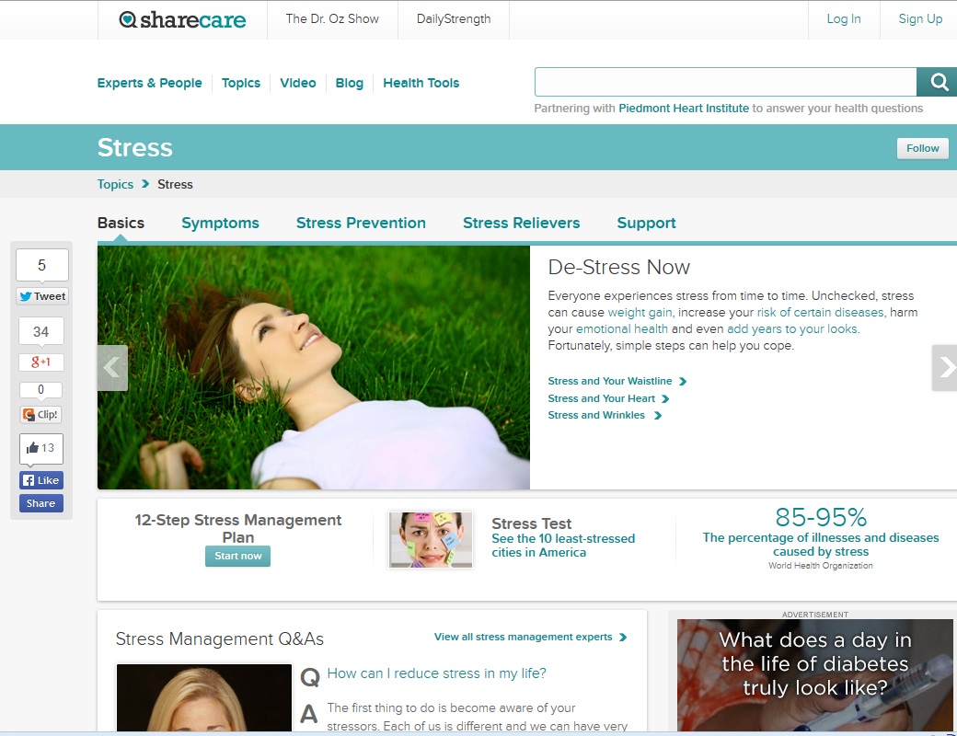Click the Clip count bubble showing 0
Screen dimensions: 957x736
click(x=40, y=390)
